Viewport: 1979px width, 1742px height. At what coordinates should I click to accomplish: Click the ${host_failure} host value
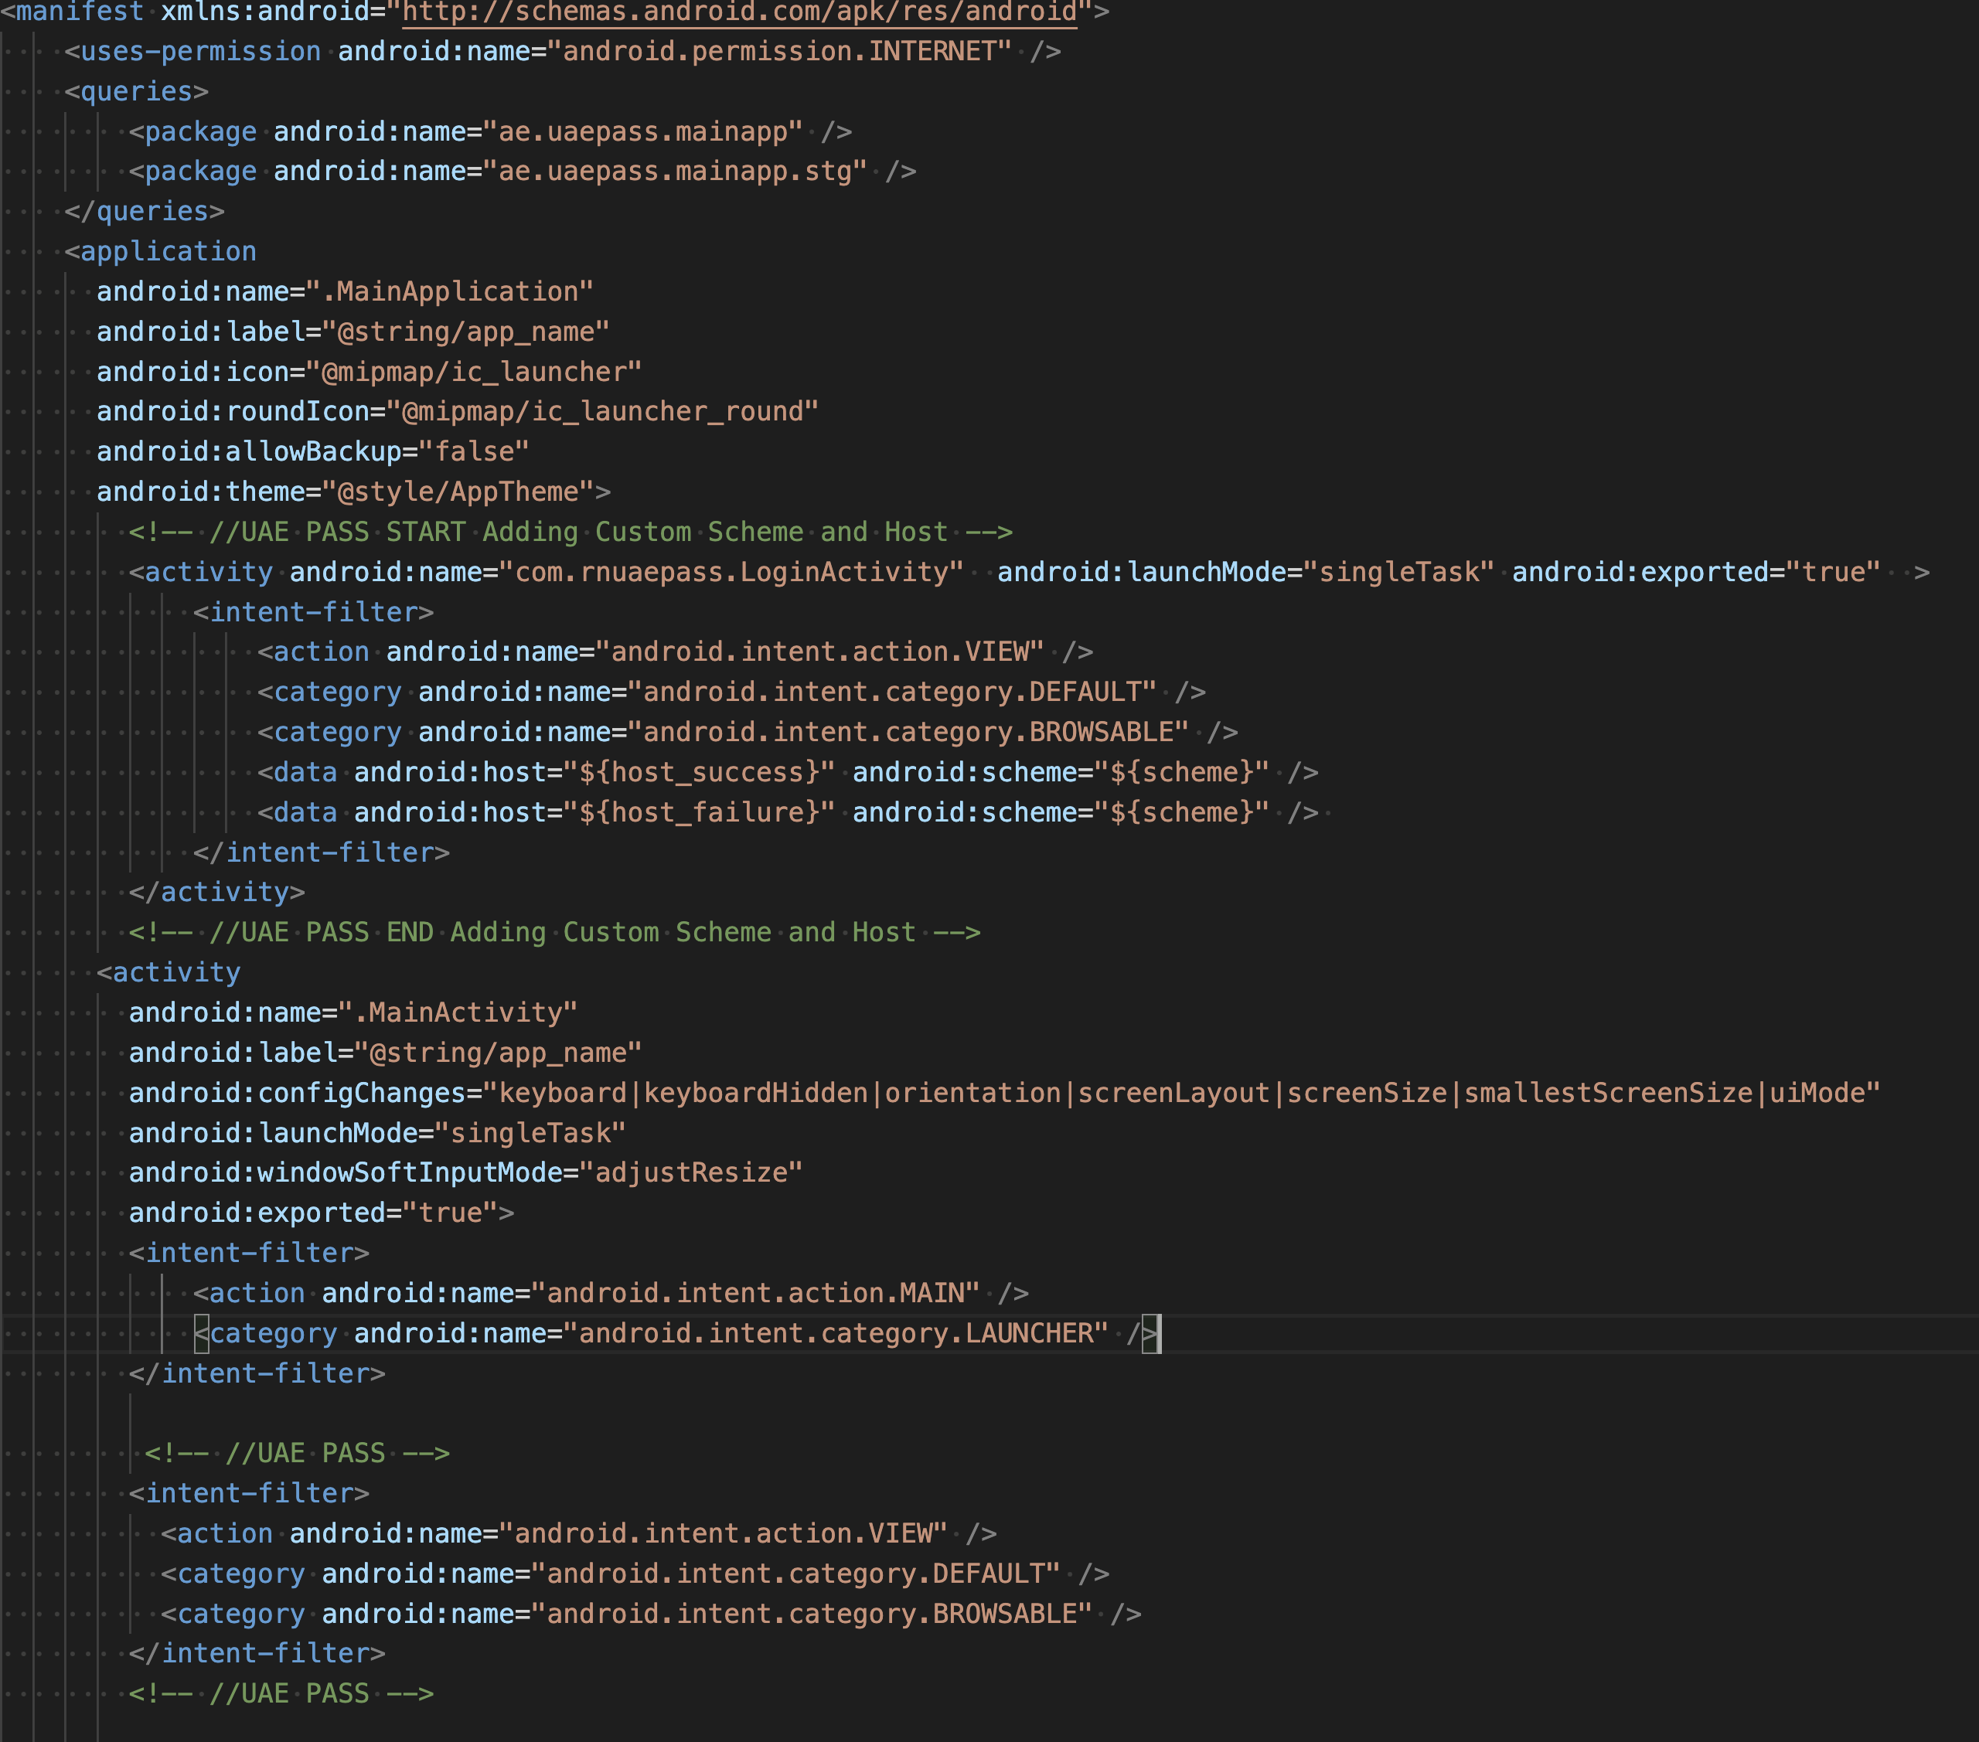click(699, 812)
